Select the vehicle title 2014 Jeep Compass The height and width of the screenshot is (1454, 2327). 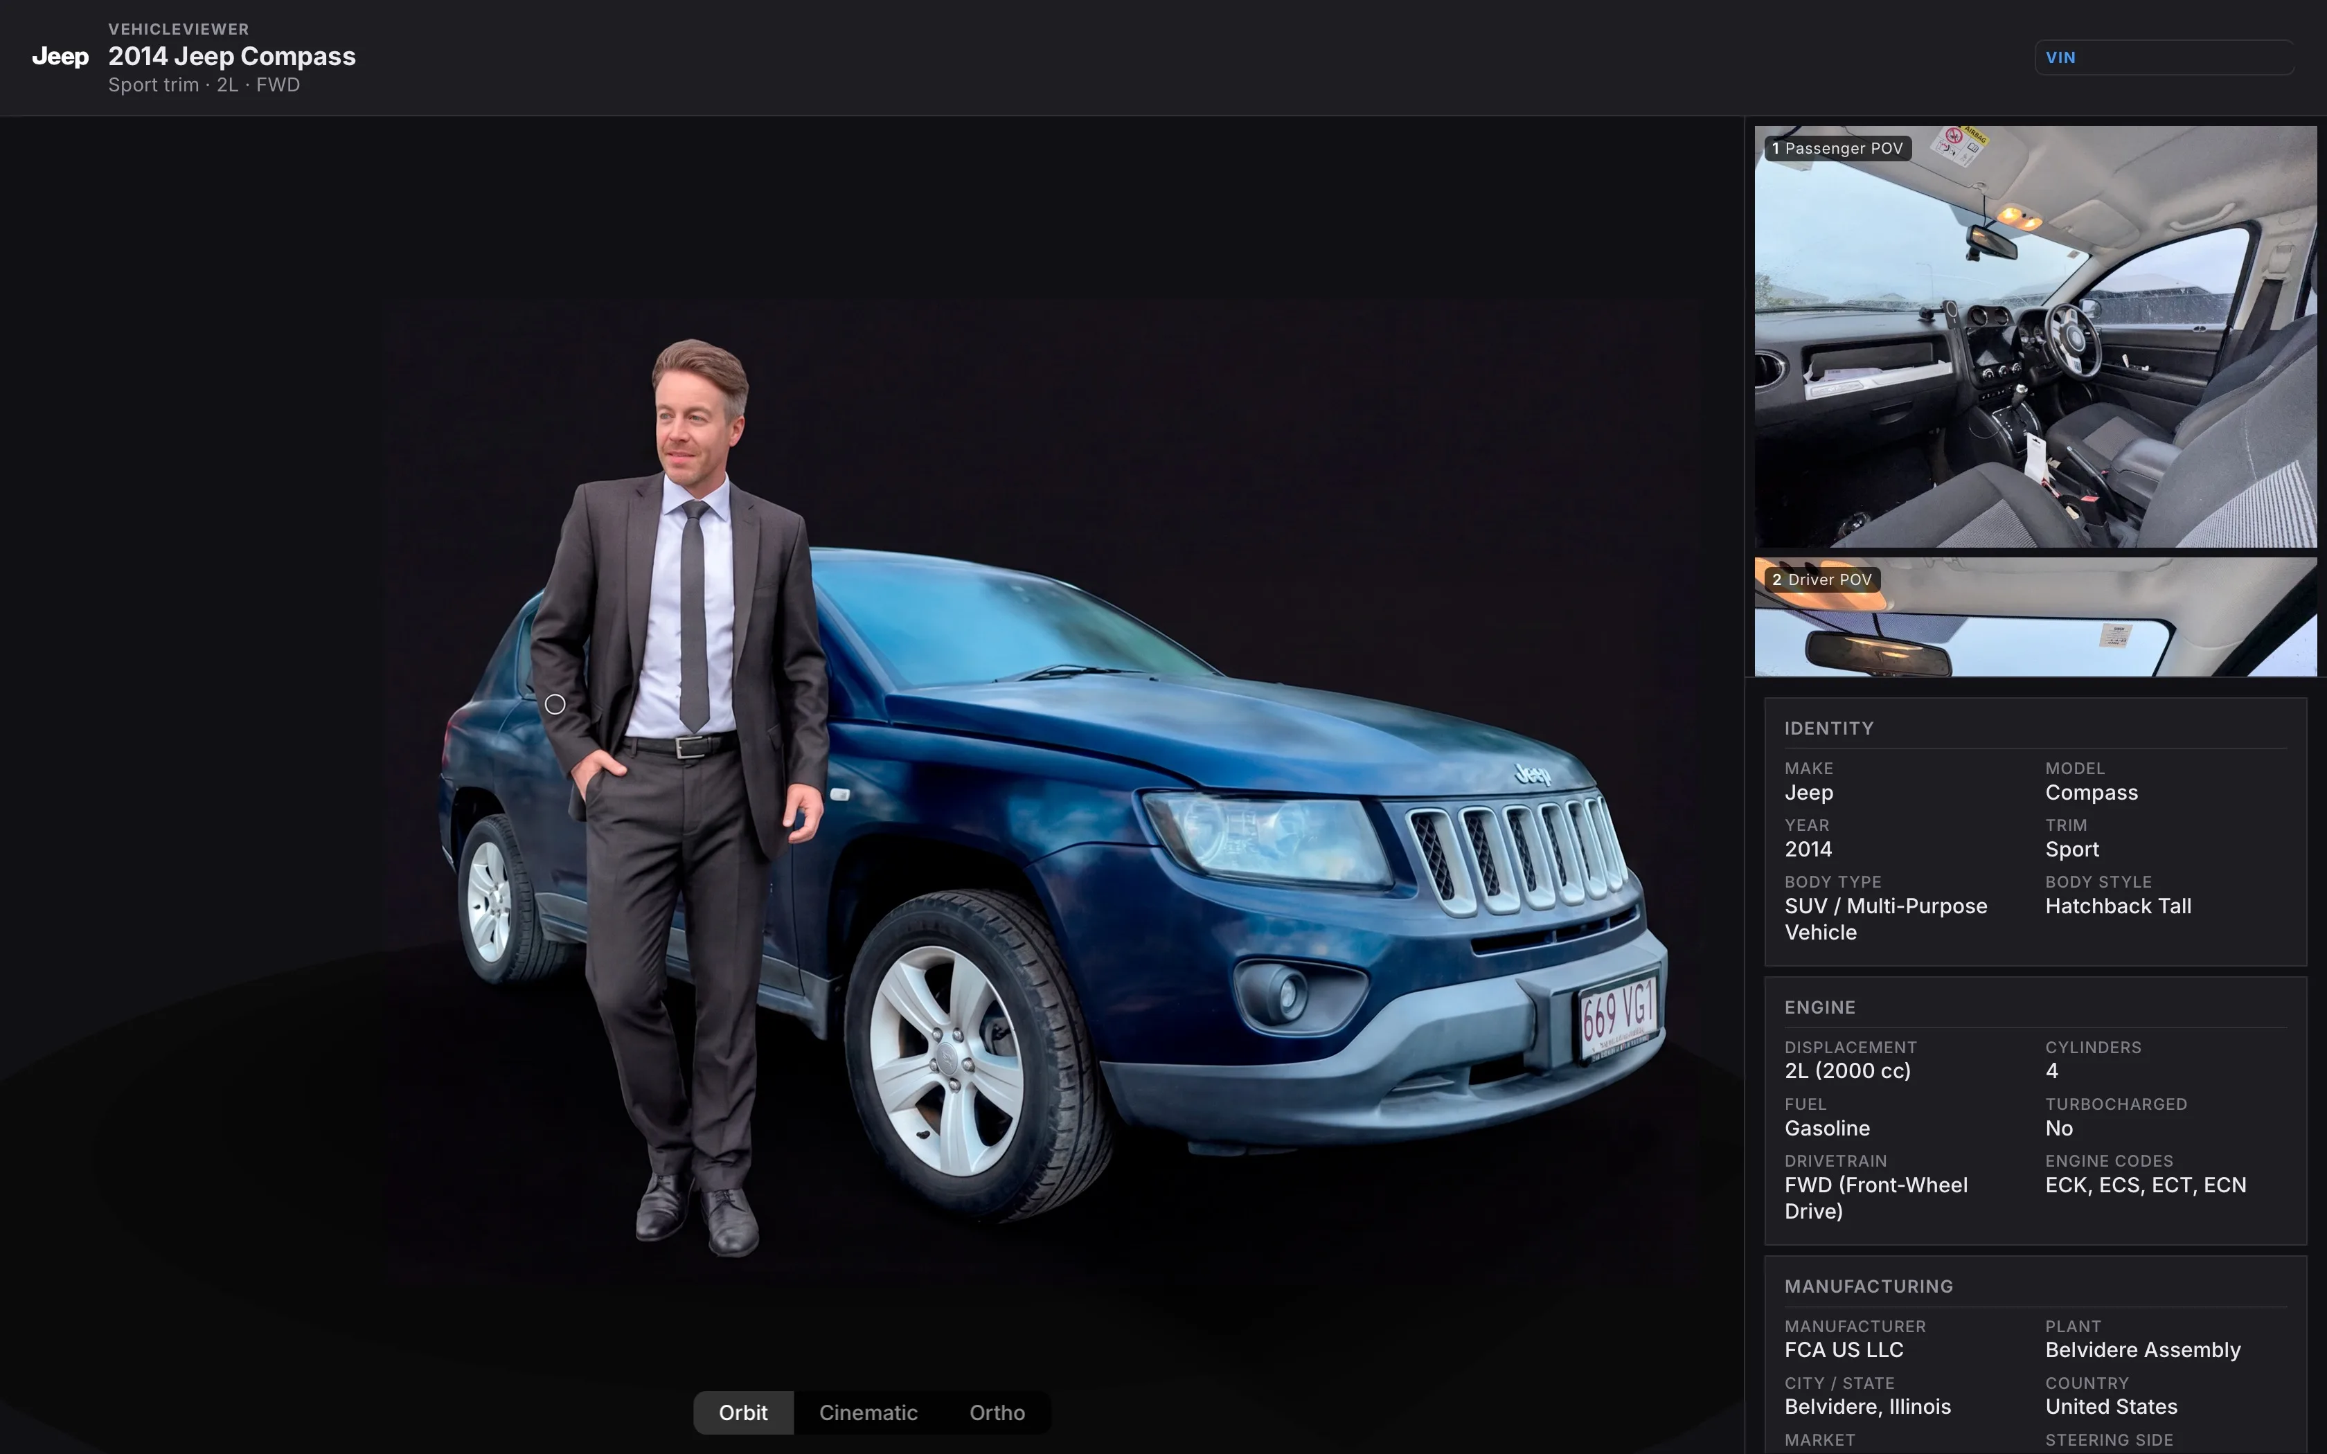(231, 56)
